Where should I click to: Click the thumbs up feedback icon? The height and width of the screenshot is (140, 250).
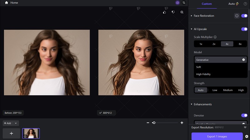(x=164, y=12)
